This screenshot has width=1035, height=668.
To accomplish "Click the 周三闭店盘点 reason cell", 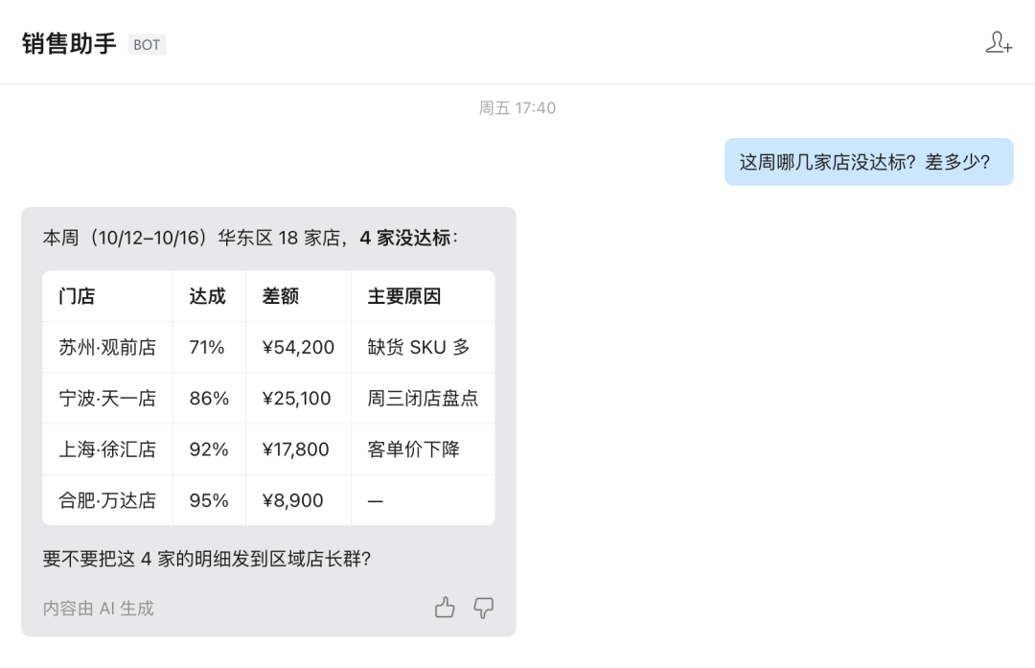I will point(424,398).
